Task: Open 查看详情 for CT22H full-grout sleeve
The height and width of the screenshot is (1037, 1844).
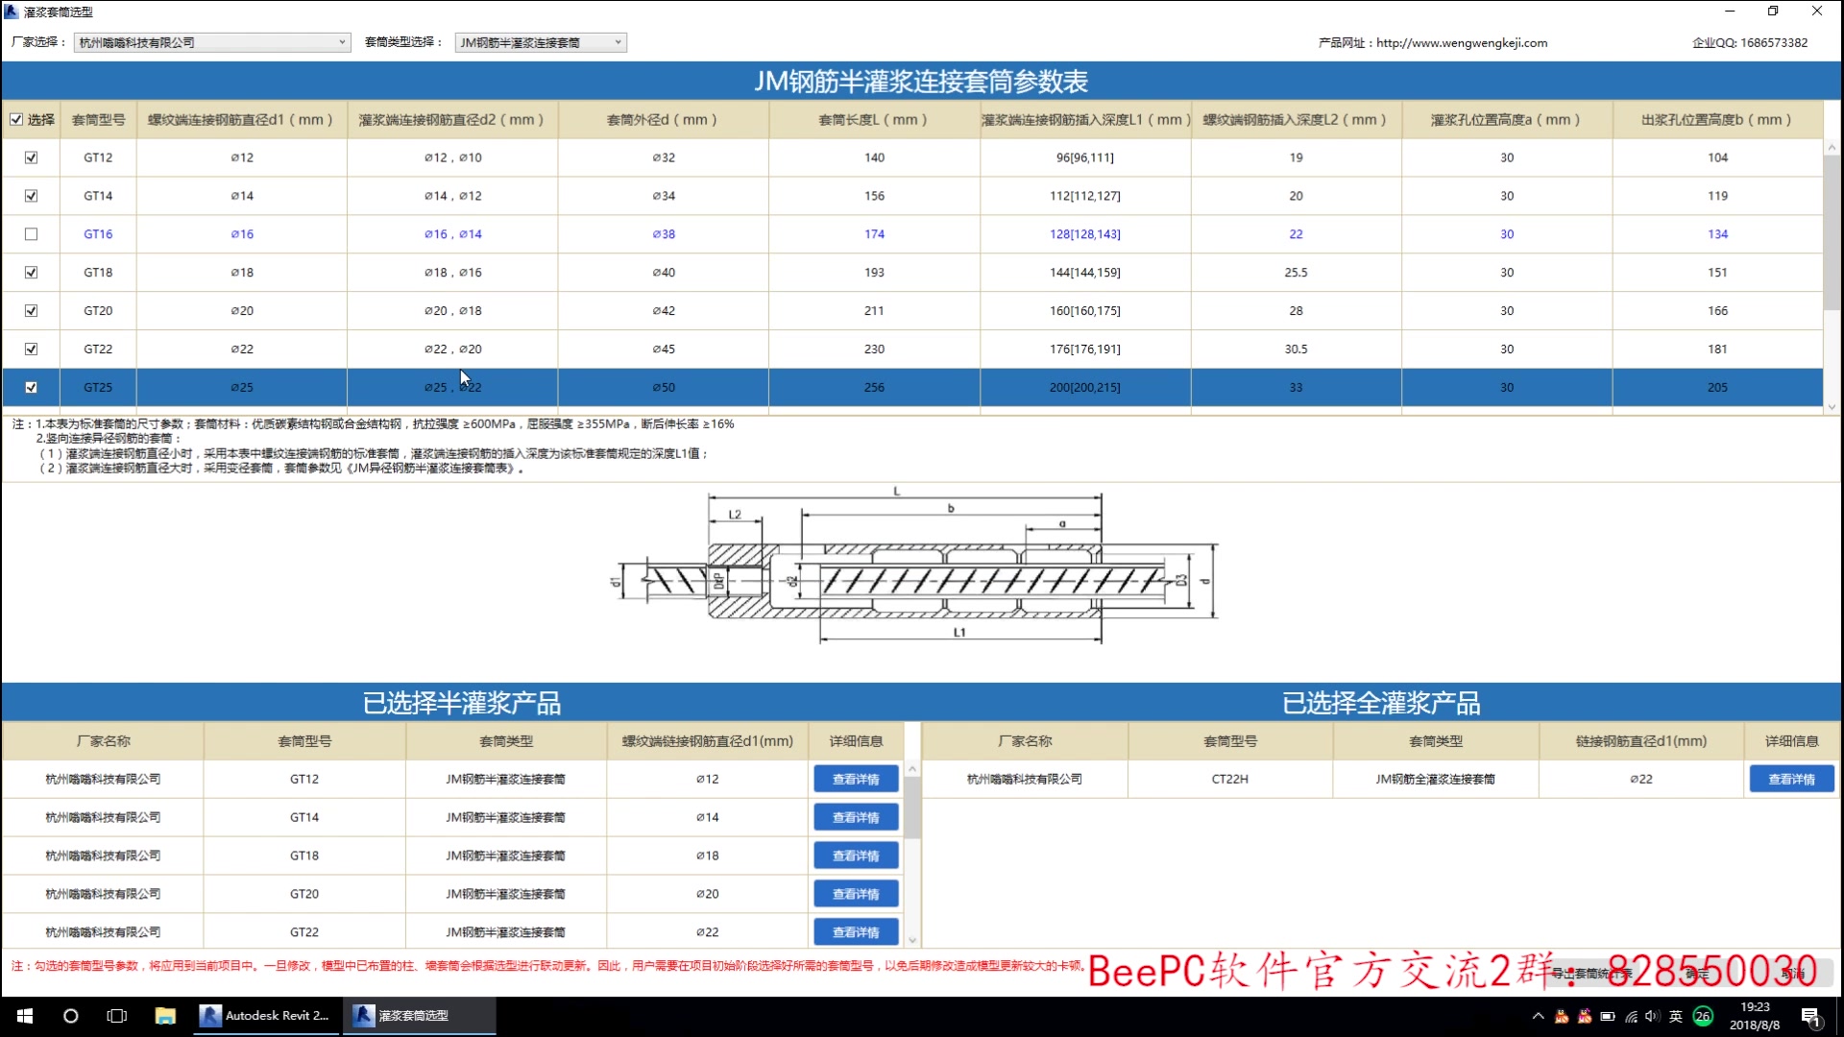Action: 1791,779
